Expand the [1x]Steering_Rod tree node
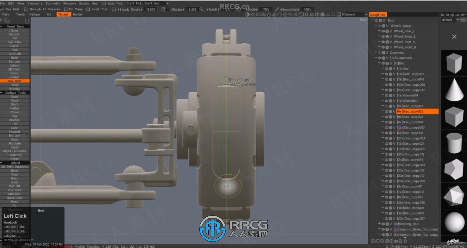Viewport: 467px width, 248px height. (x=379, y=224)
